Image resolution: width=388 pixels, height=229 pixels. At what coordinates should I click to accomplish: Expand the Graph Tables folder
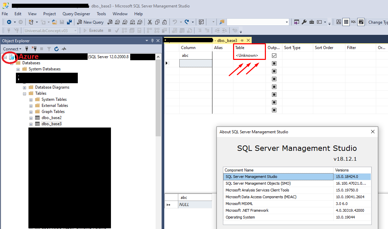point(31,112)
